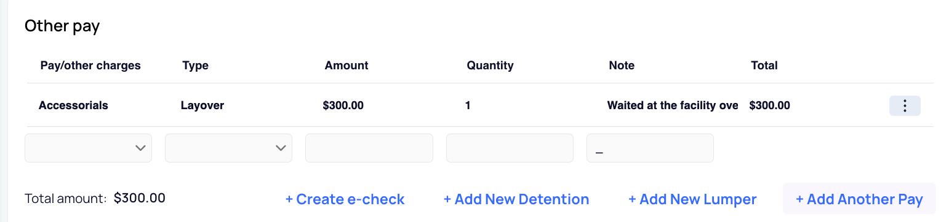Click into the Note input field
949x222 pixels.
[x=650, y=148]
